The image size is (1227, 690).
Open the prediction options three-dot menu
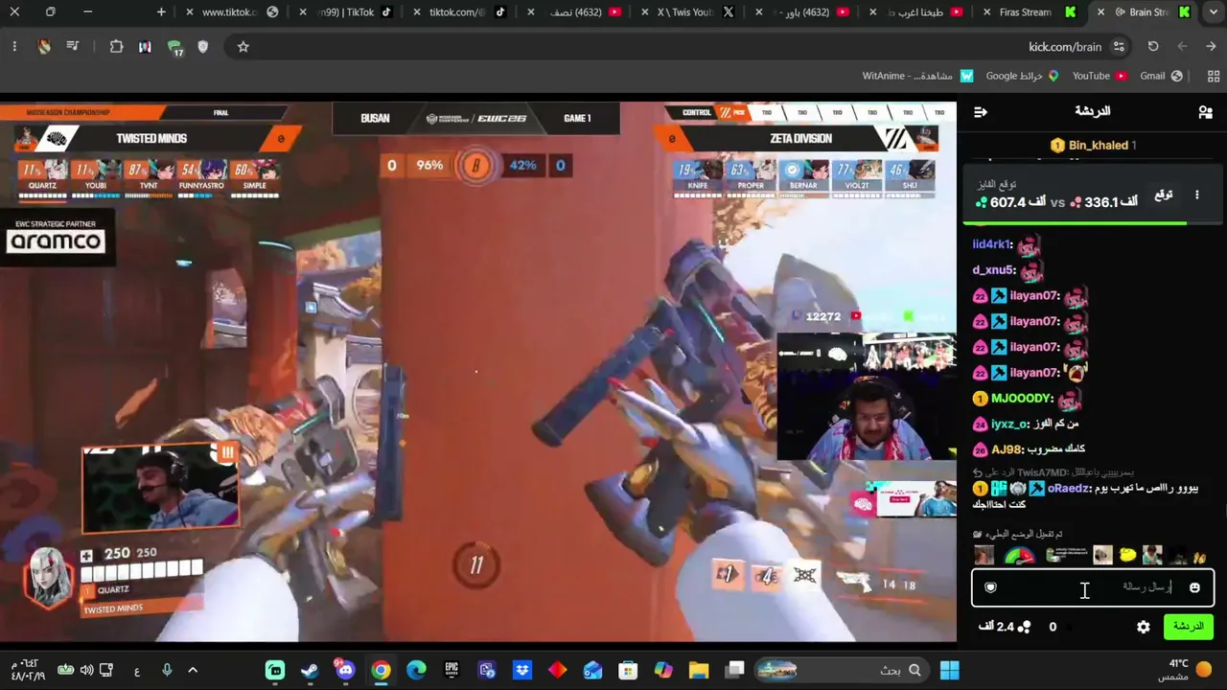tap(1196, 195)
